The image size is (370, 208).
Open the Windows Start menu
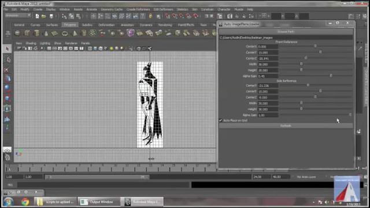tap(8, 202)
